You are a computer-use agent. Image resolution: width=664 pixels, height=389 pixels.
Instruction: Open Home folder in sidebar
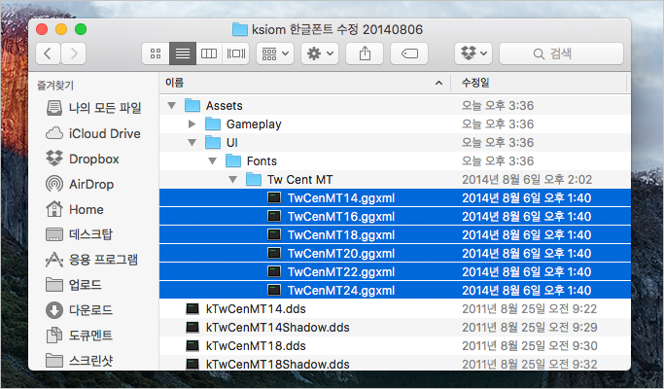click(75, 209)
